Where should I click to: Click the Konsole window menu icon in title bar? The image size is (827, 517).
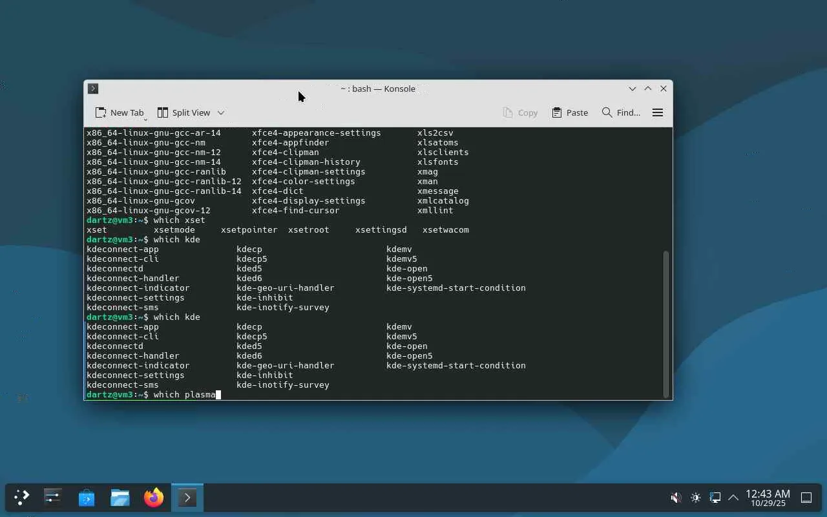coord(93,89)
